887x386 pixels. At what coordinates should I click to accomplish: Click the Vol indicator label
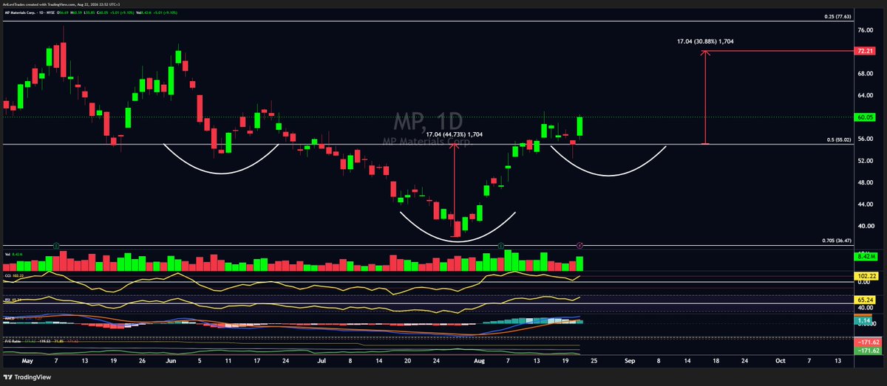(7, 253)
